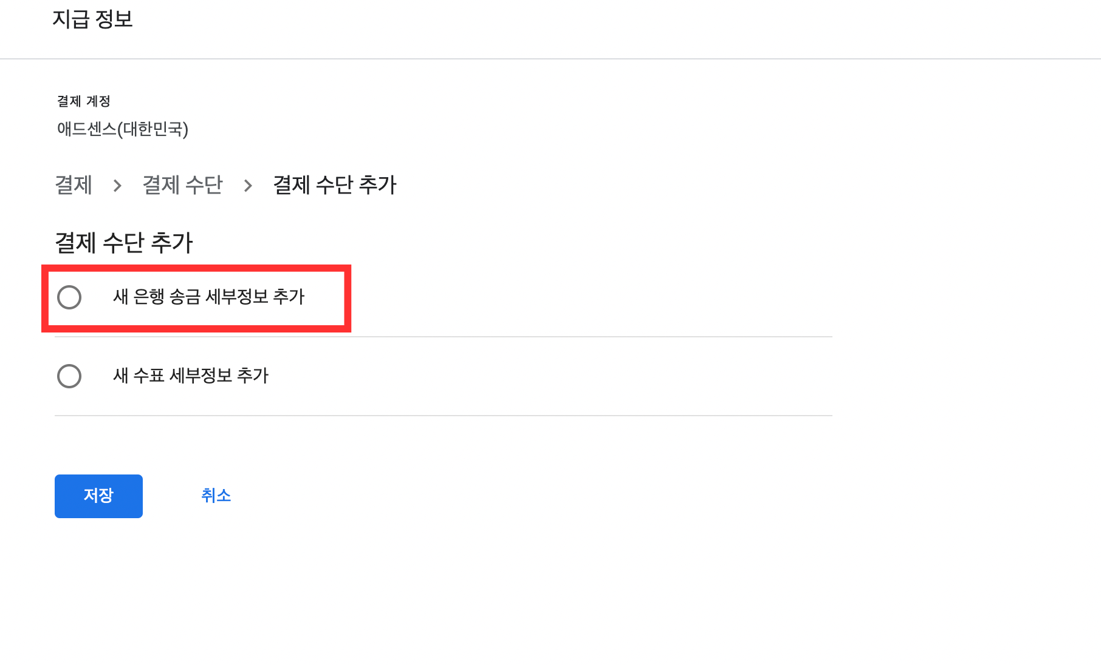Image resolution: width=1101 pixels, height=665 pixels.
Task: Click the '결제 수단 추가' section heading
Action: [123, 242]
